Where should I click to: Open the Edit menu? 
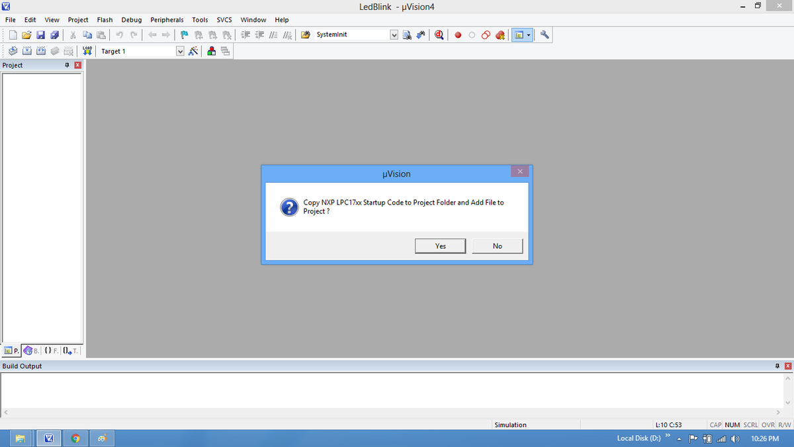tap(30, 20)
